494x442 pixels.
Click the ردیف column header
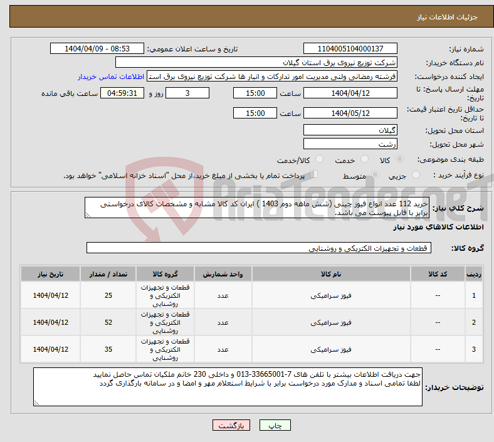pos(473,274)
